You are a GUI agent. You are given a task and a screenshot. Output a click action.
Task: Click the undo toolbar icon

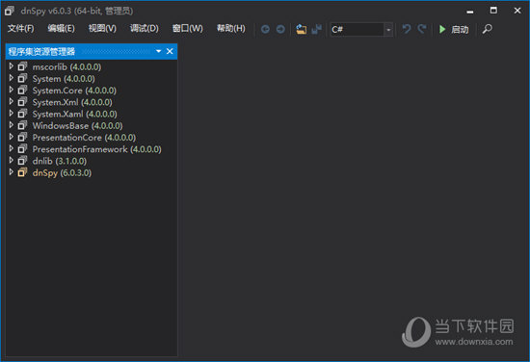[407, 29]
